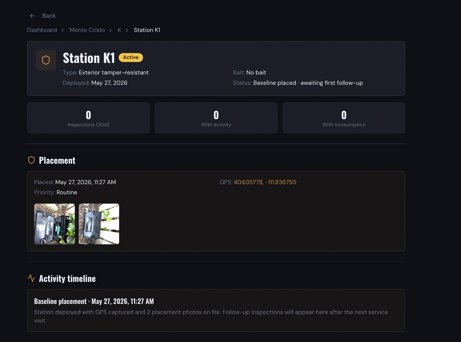Screen dimensions: 461x342
Task: Select the Placed date and time value
Action: click(85, 182)
